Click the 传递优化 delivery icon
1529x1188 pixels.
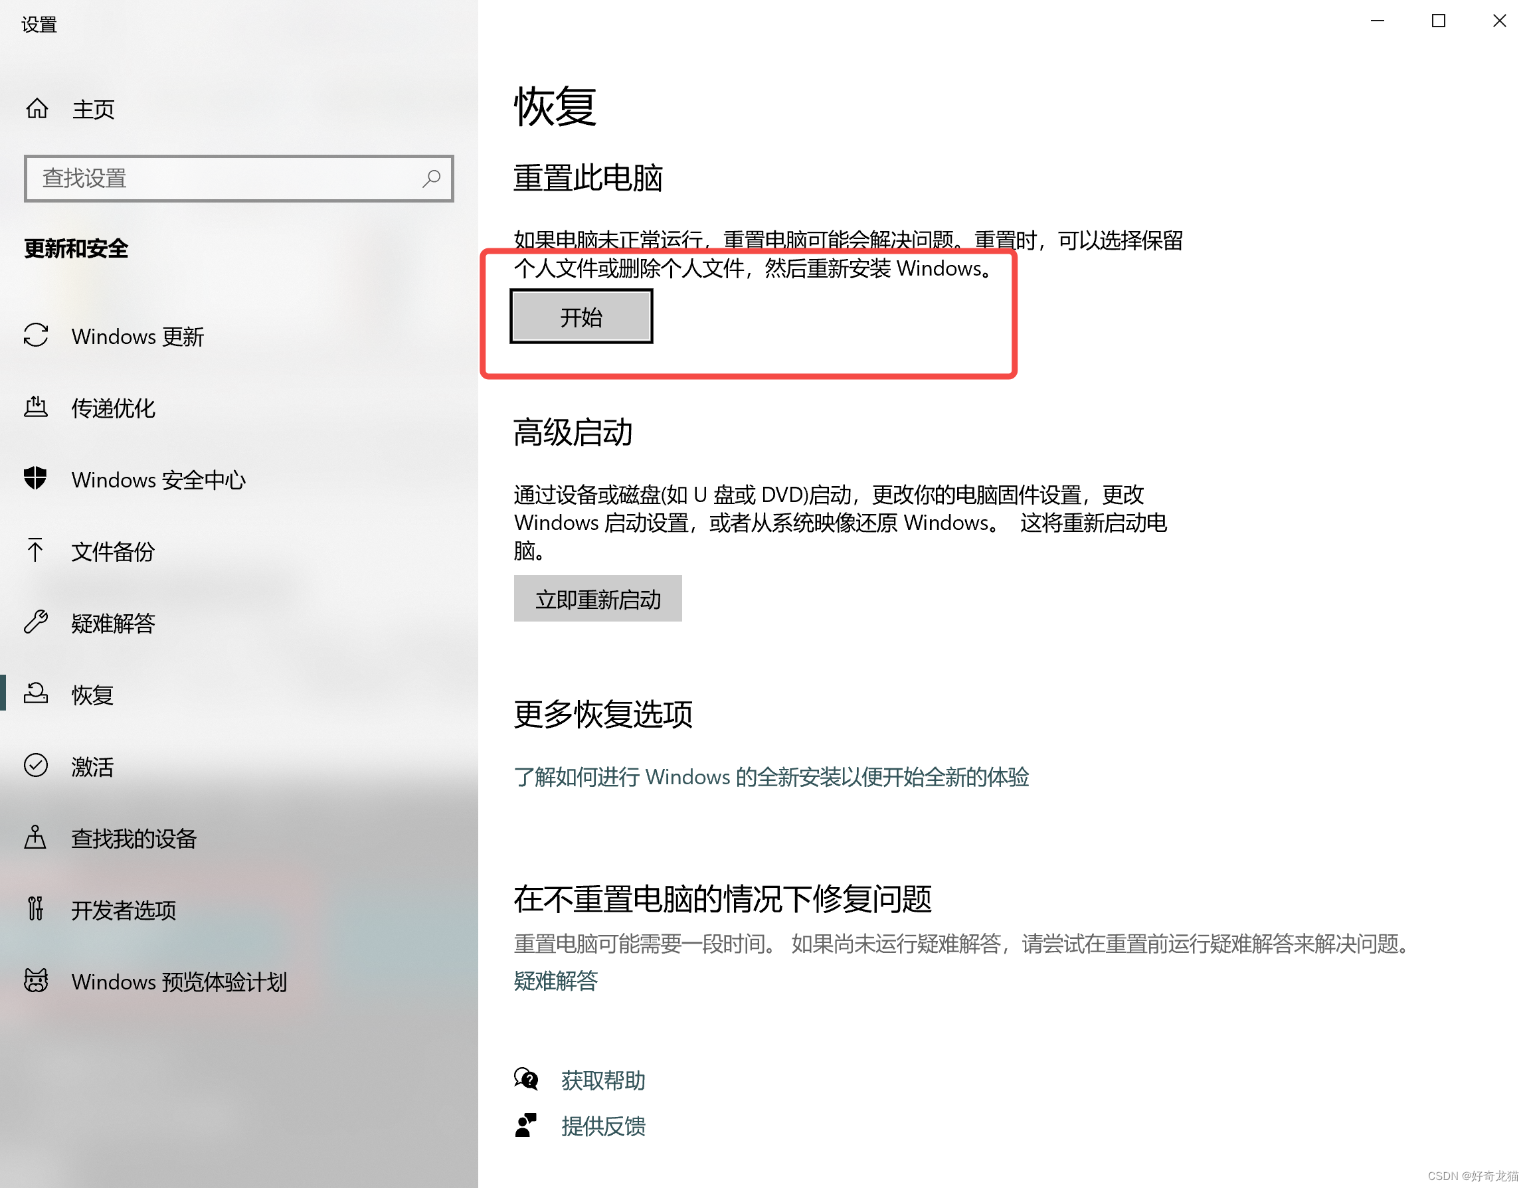pyautogui.click(x=36, y=406)
